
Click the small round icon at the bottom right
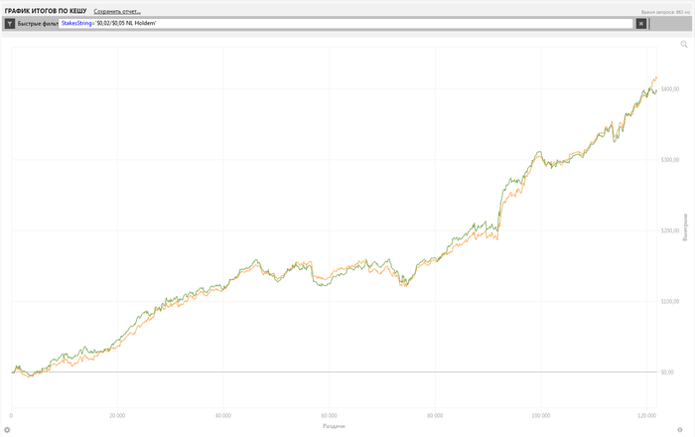680,429
